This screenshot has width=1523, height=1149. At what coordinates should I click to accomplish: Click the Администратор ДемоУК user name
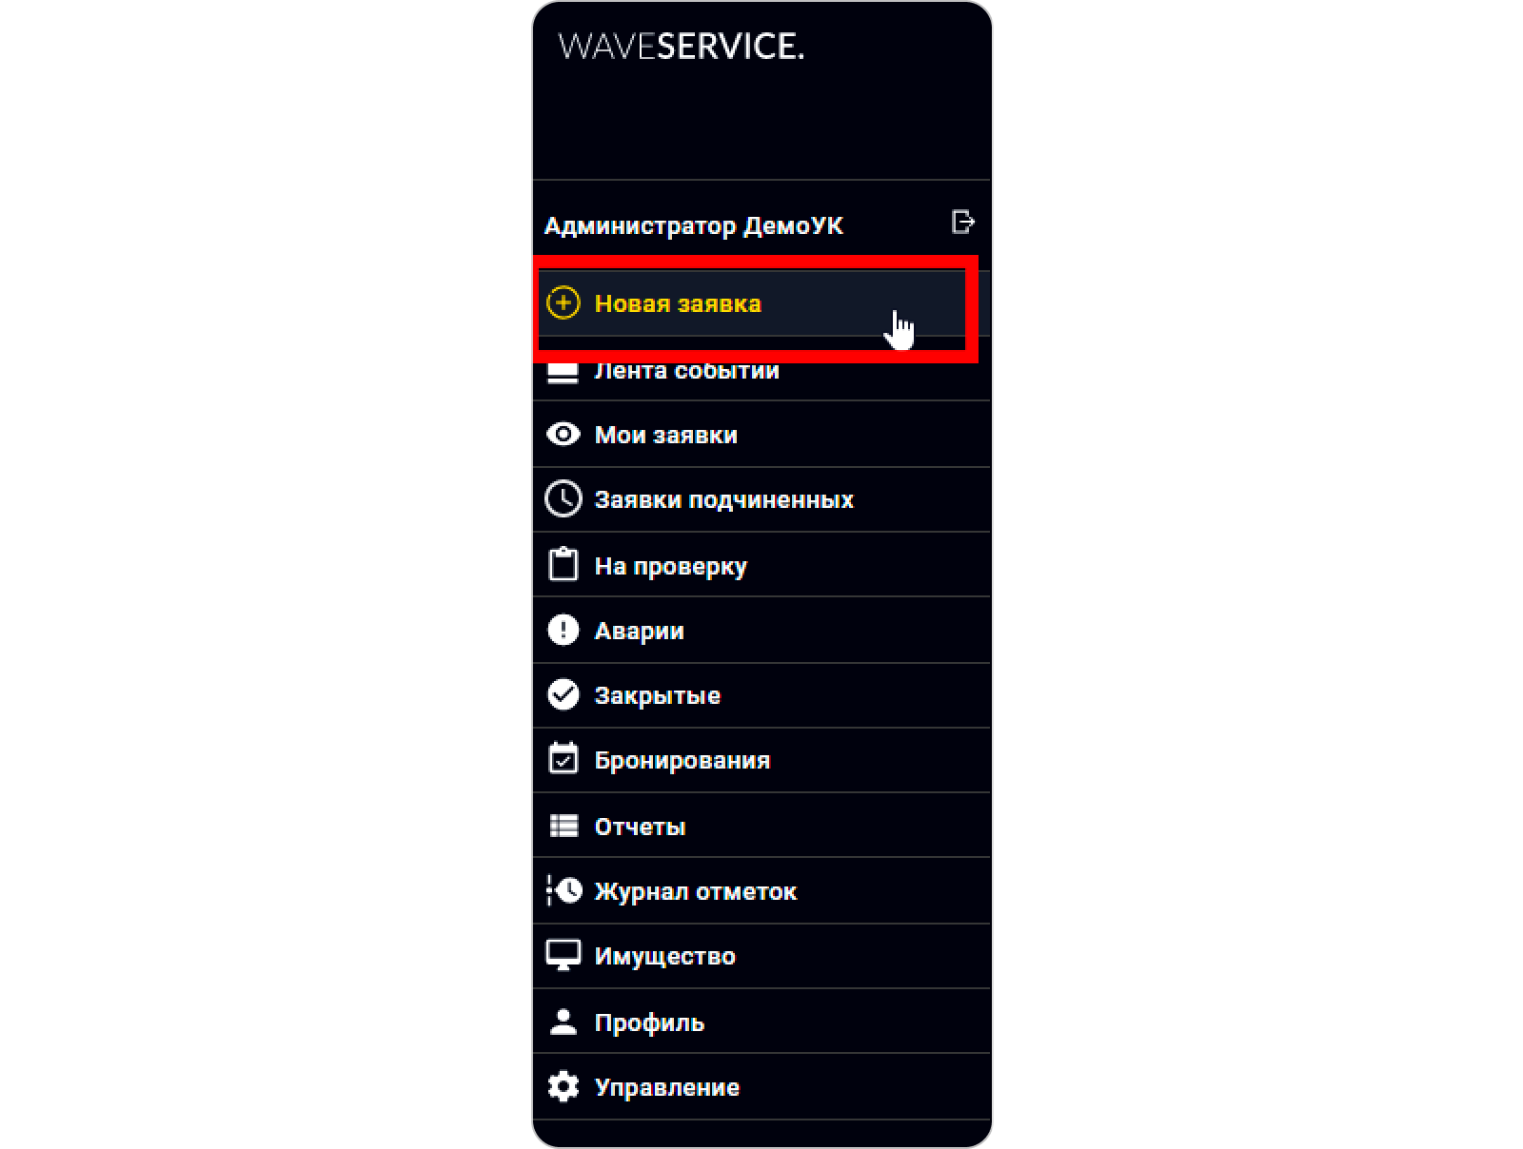point(693,226)
